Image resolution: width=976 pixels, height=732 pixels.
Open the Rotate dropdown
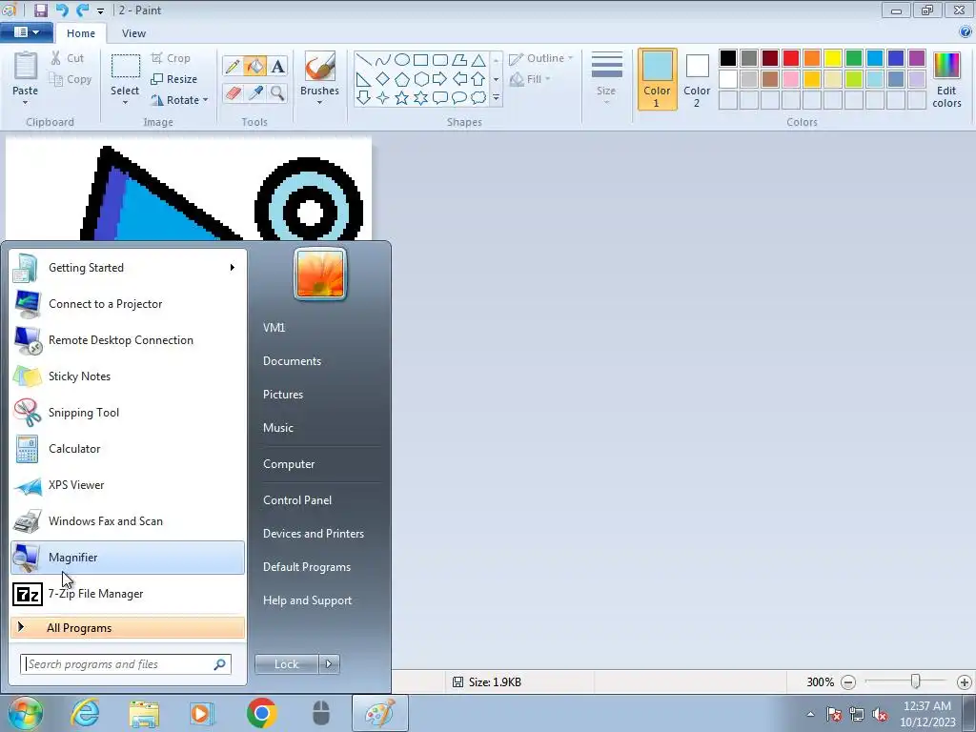(x=179, y=100)
